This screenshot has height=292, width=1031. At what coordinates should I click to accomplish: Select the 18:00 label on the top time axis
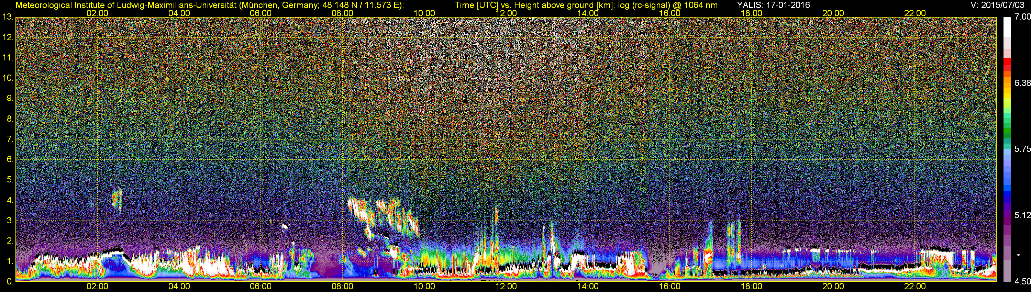(x=751, y=13)
